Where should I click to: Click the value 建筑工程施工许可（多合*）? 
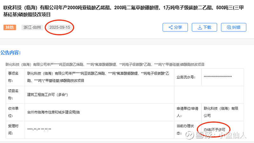point(47,95)
